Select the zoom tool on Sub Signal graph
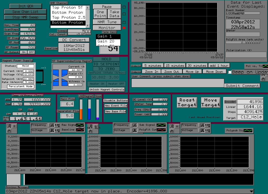 (x=91, y=127)
